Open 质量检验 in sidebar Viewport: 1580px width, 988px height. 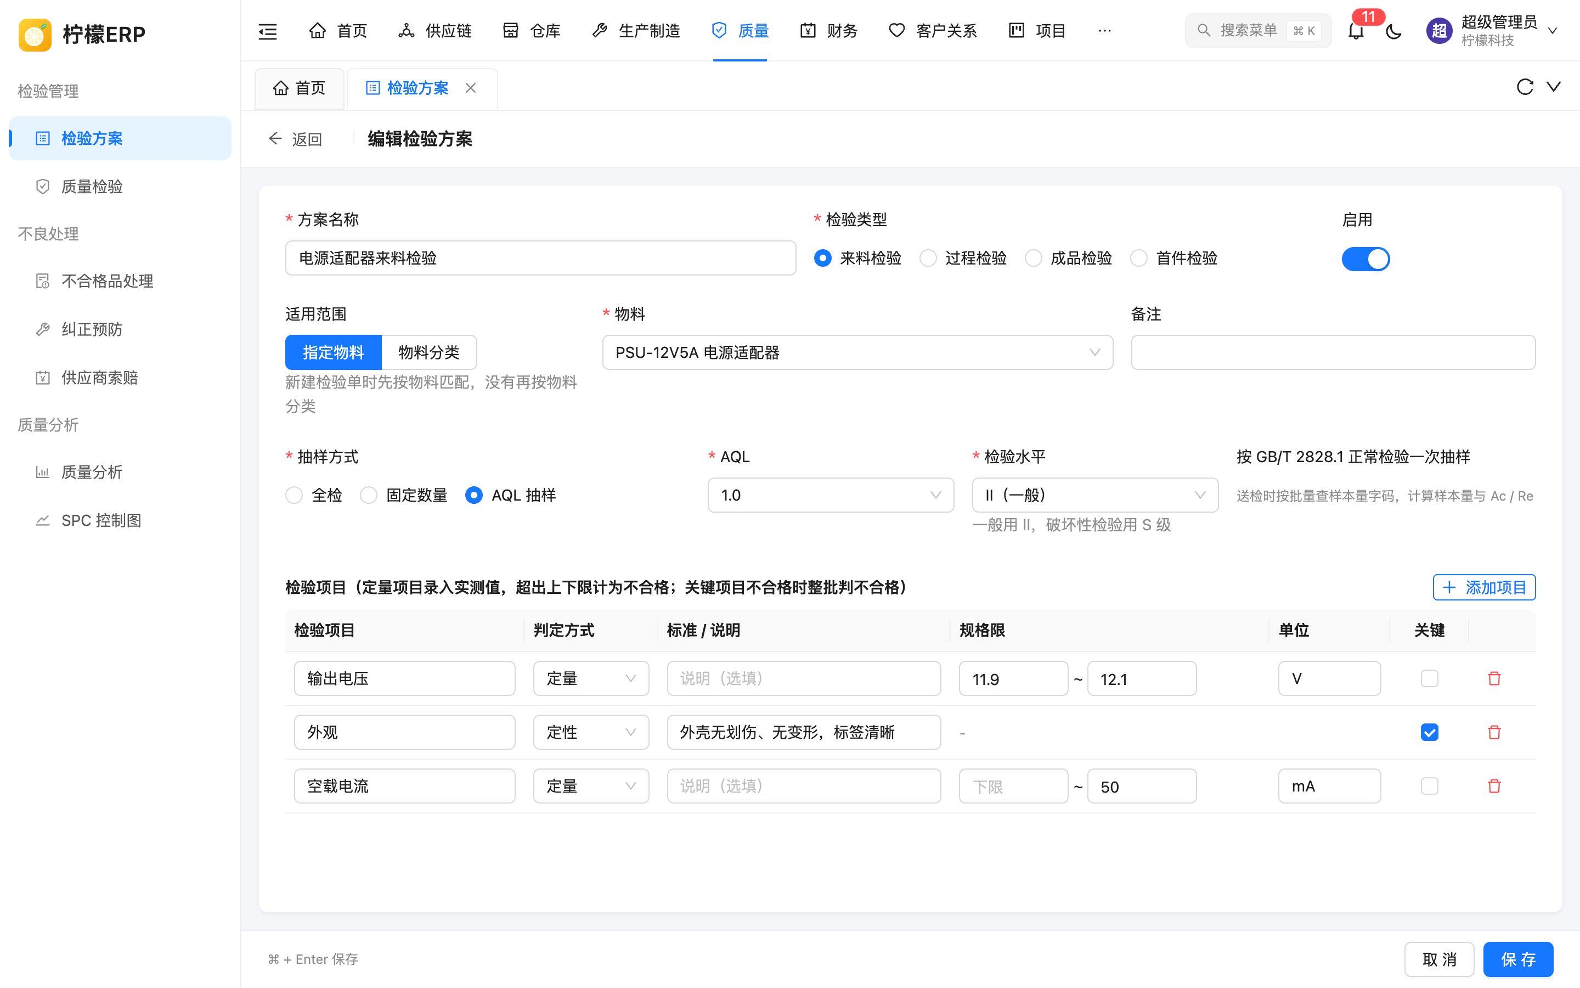(x=120, y=187)
